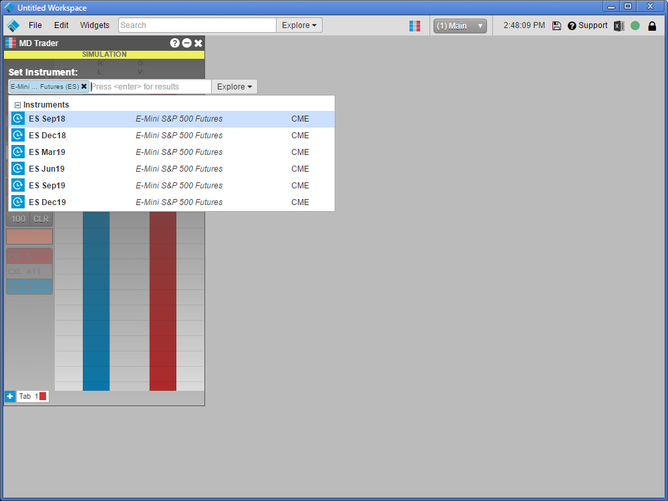Click the instrument search input field
The image size is (668, 501).
click(150, 86)
